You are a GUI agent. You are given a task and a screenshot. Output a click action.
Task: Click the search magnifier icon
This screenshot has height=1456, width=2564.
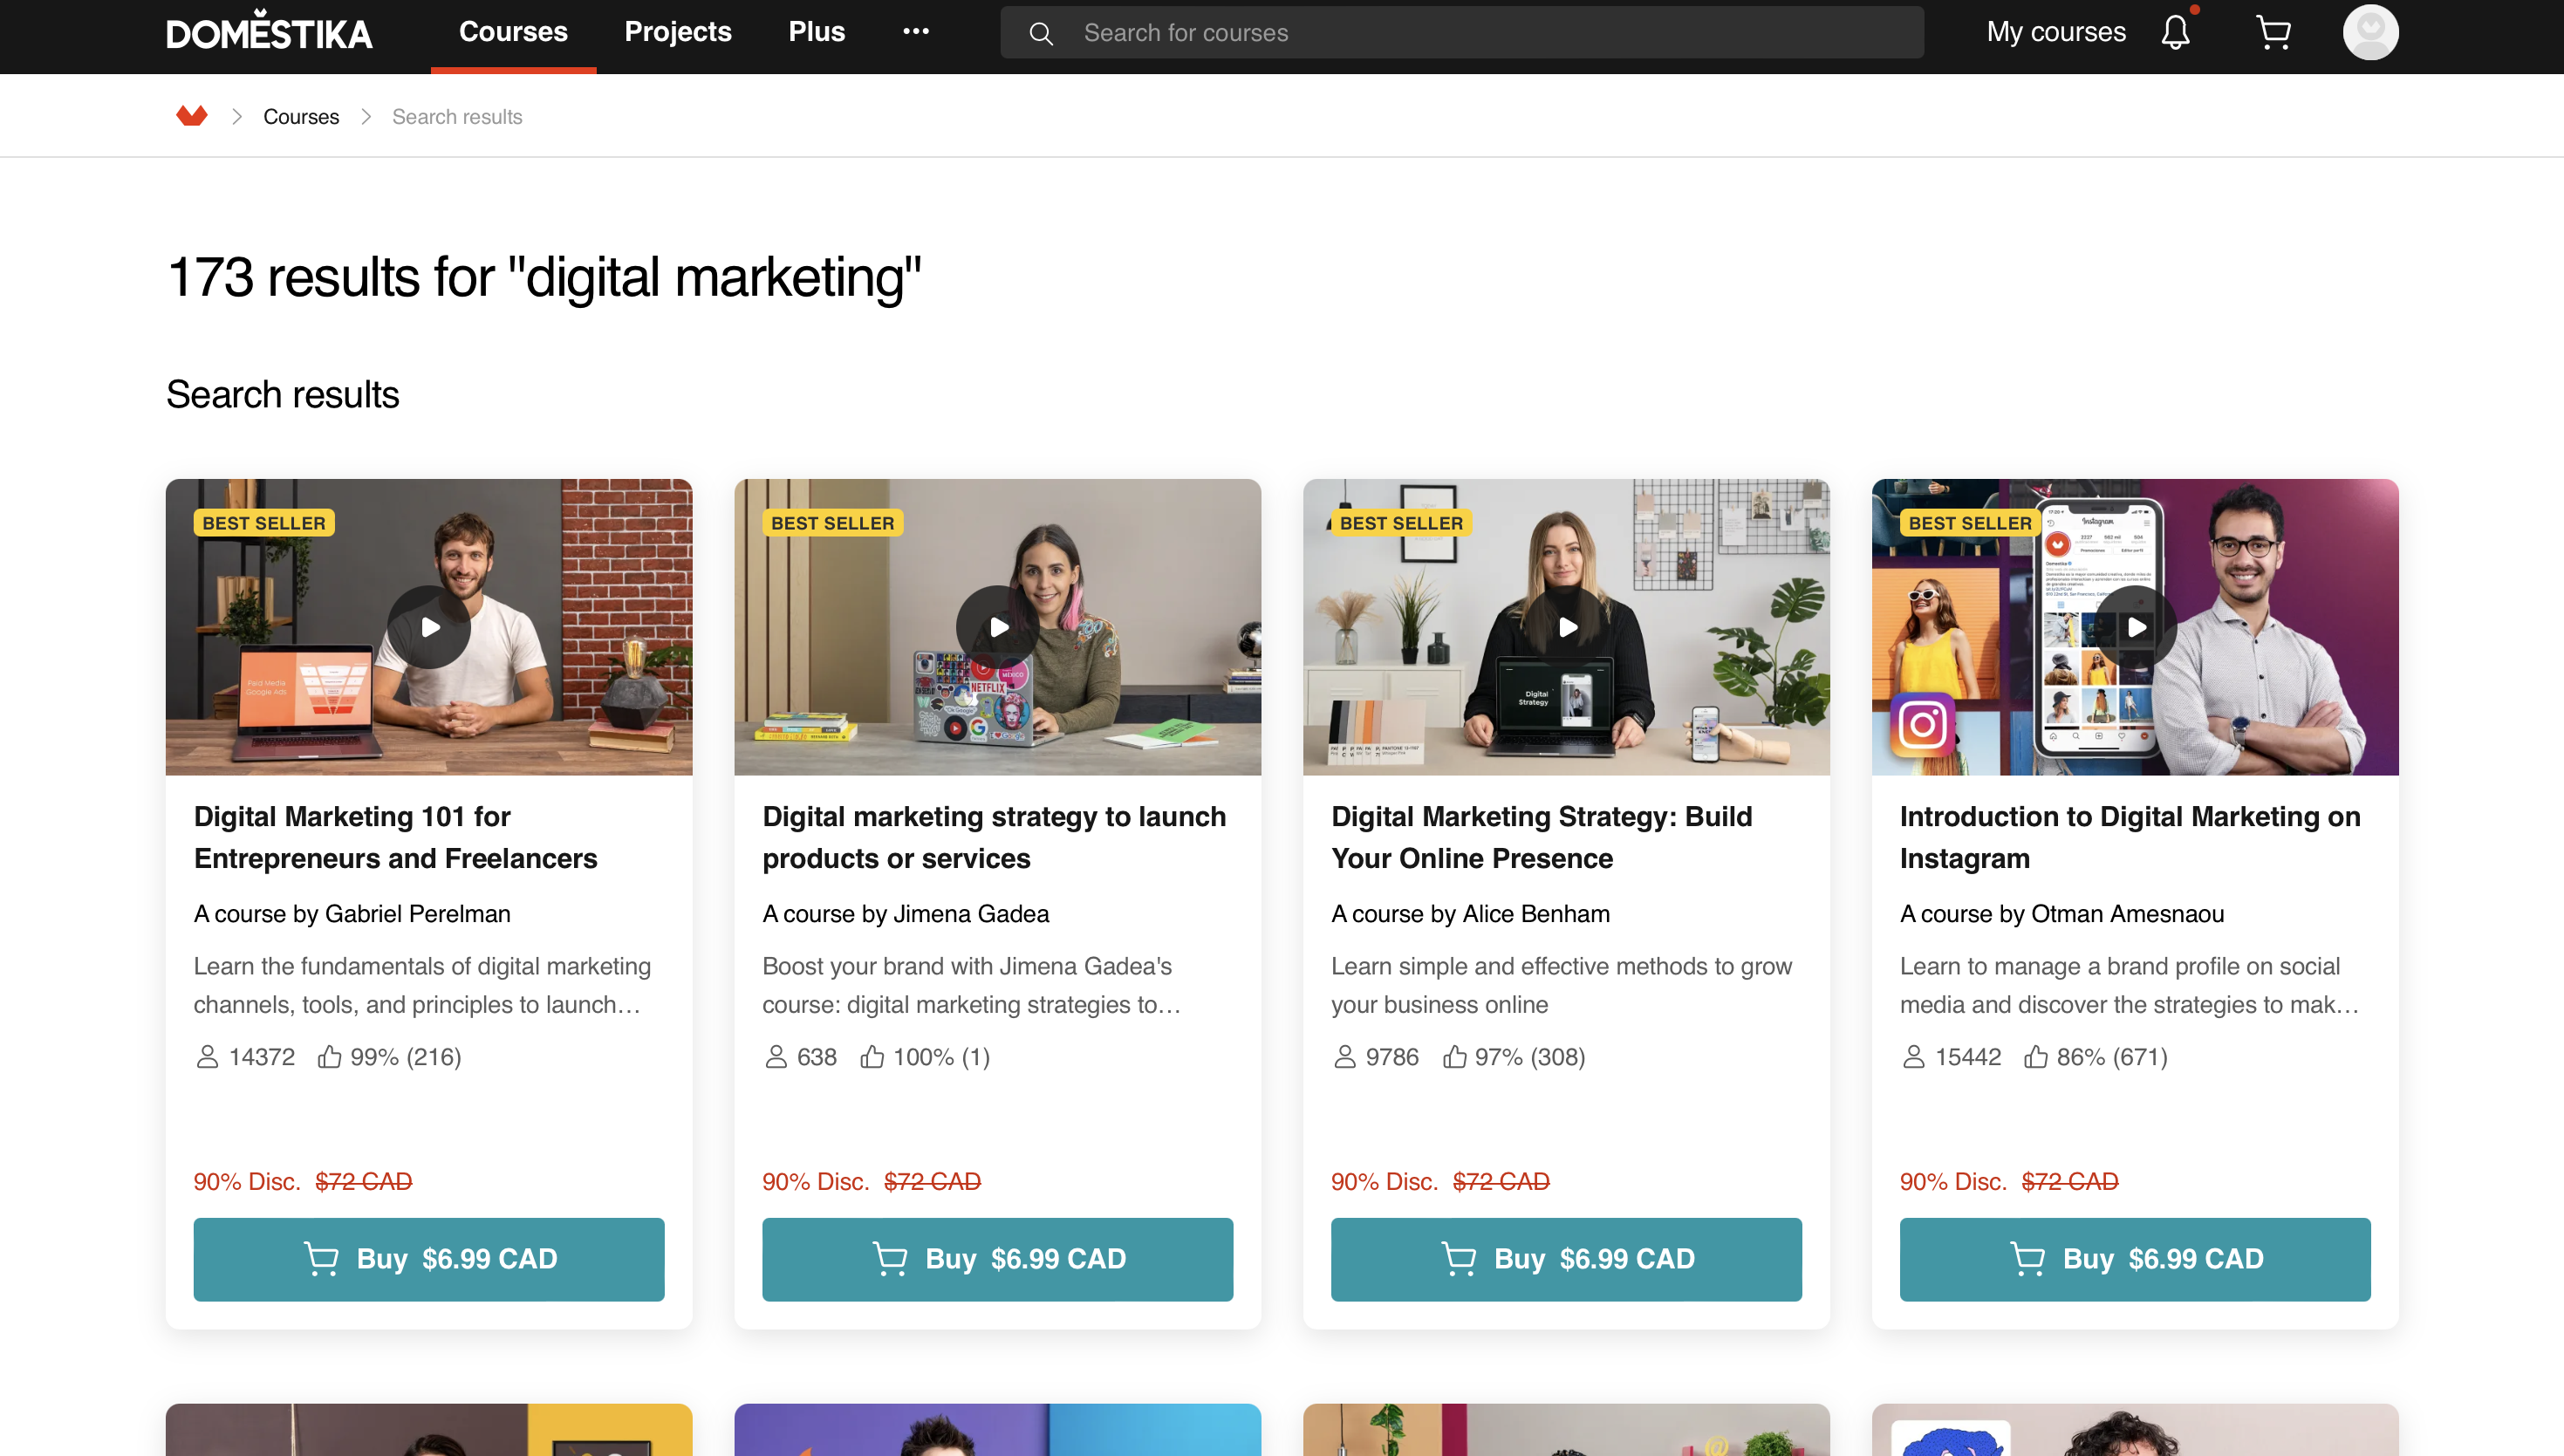[1040, 33]
